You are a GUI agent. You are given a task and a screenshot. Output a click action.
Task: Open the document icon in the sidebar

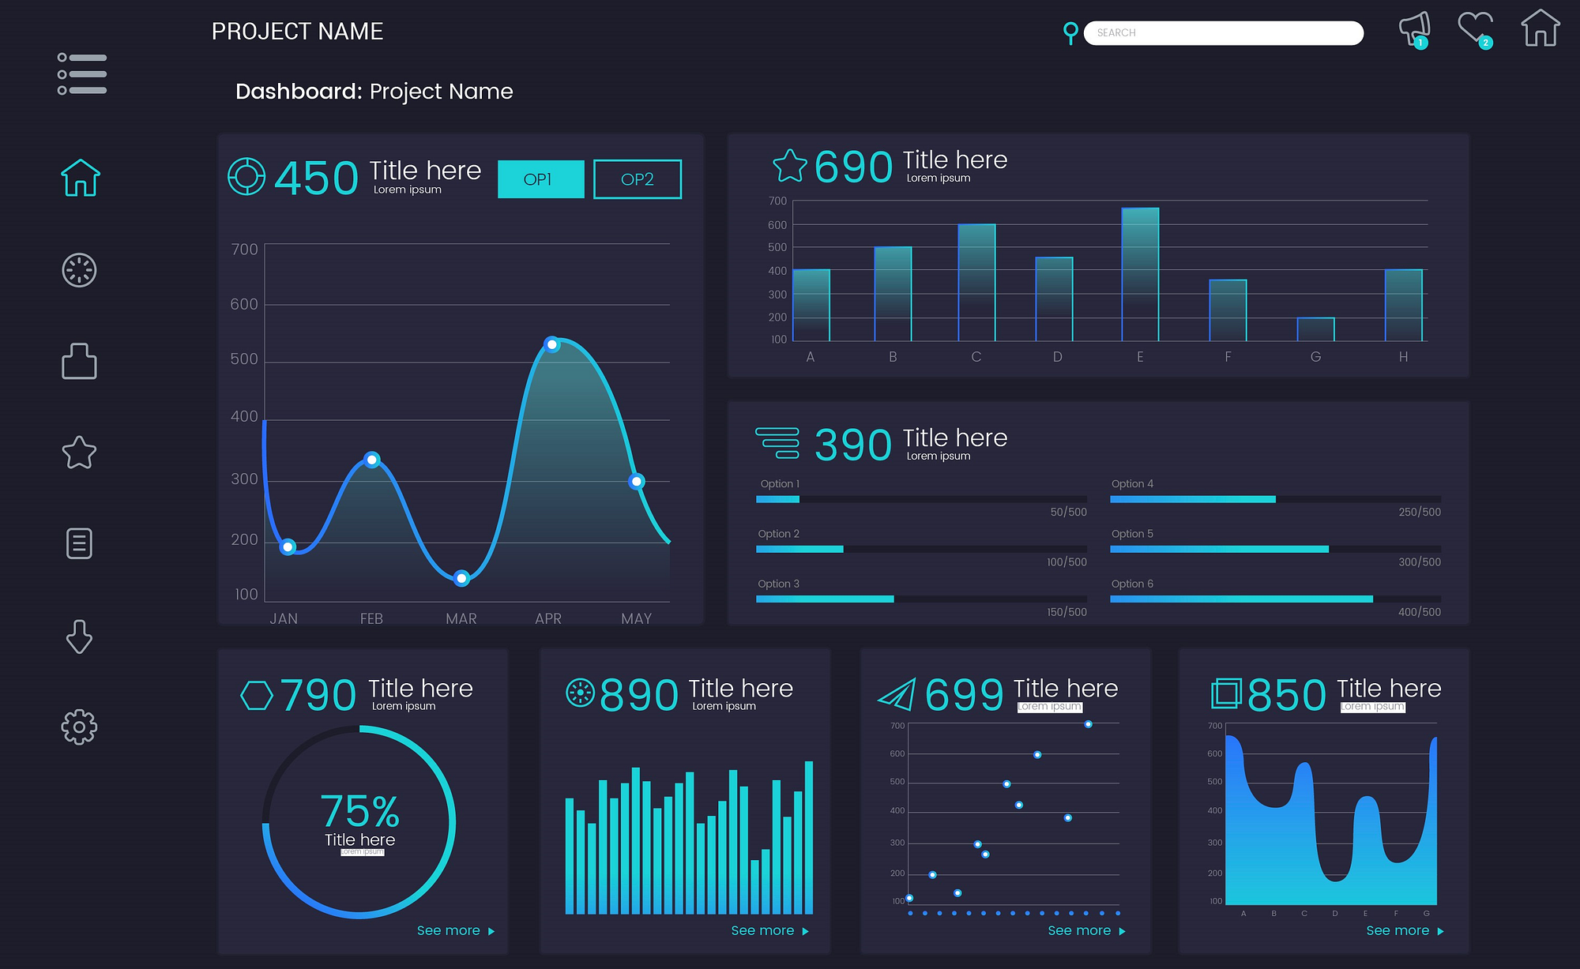pos(79,544)
